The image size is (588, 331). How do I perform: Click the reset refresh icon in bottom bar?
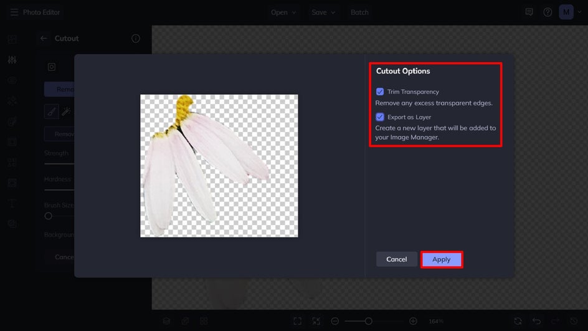[x=518, y=321]
